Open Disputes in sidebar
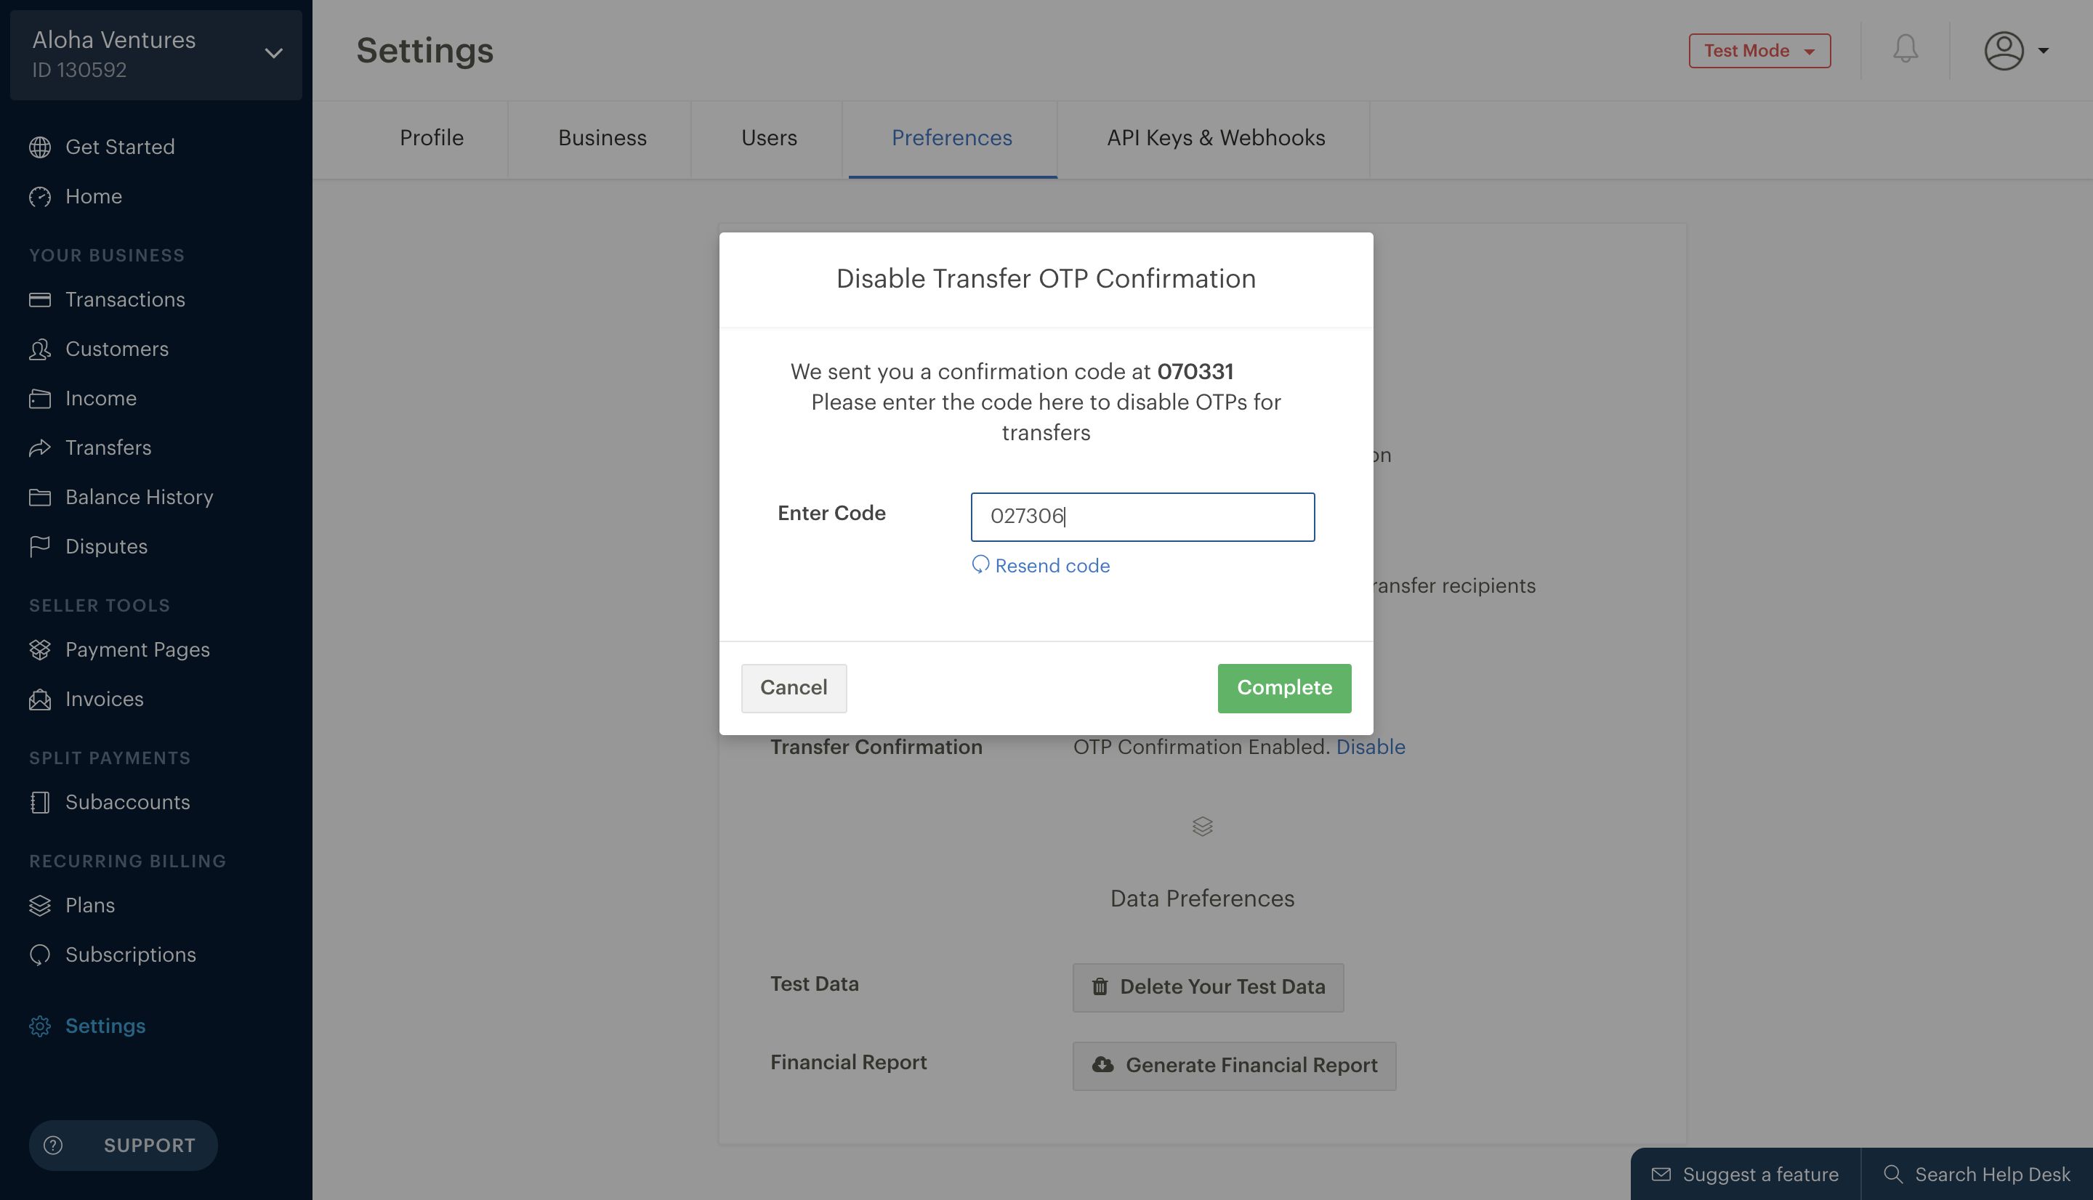The image size is (2093, 1200). click(x=106, y=546)
